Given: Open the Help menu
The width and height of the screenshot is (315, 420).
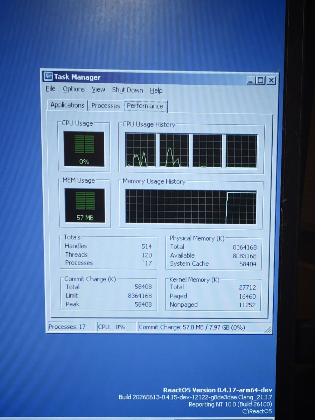Looking at the screenshot, I should tap(156, 91).
